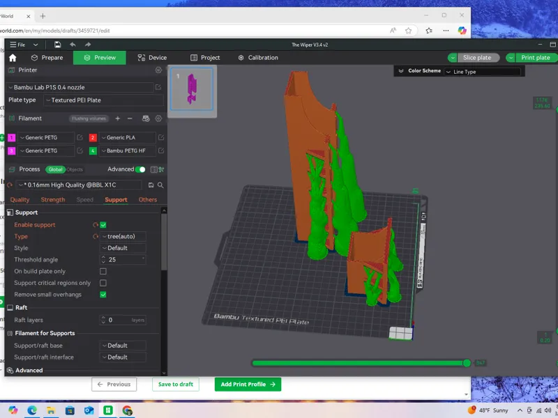This screenshot has width=558, height=418.
Task: Toggle Remove small overhangs checkbox
Action: [x=103, y=295]
